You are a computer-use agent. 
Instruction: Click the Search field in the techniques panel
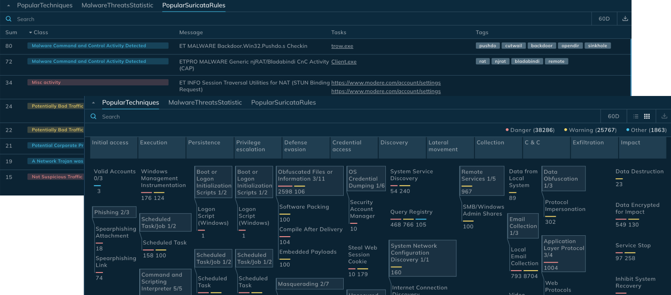310,117
